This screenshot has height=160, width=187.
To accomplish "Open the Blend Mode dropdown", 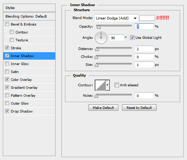I will click(x=116, y=18).
